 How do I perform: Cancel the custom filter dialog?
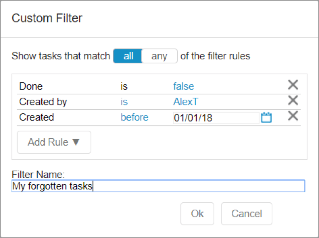247,214
